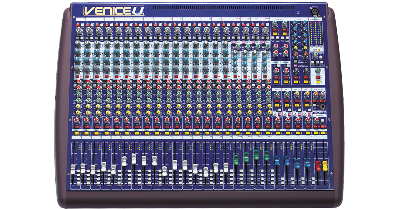The image size is (399, 209).
Task: Grab the channel 1 white fader cap
Action: 73,170
